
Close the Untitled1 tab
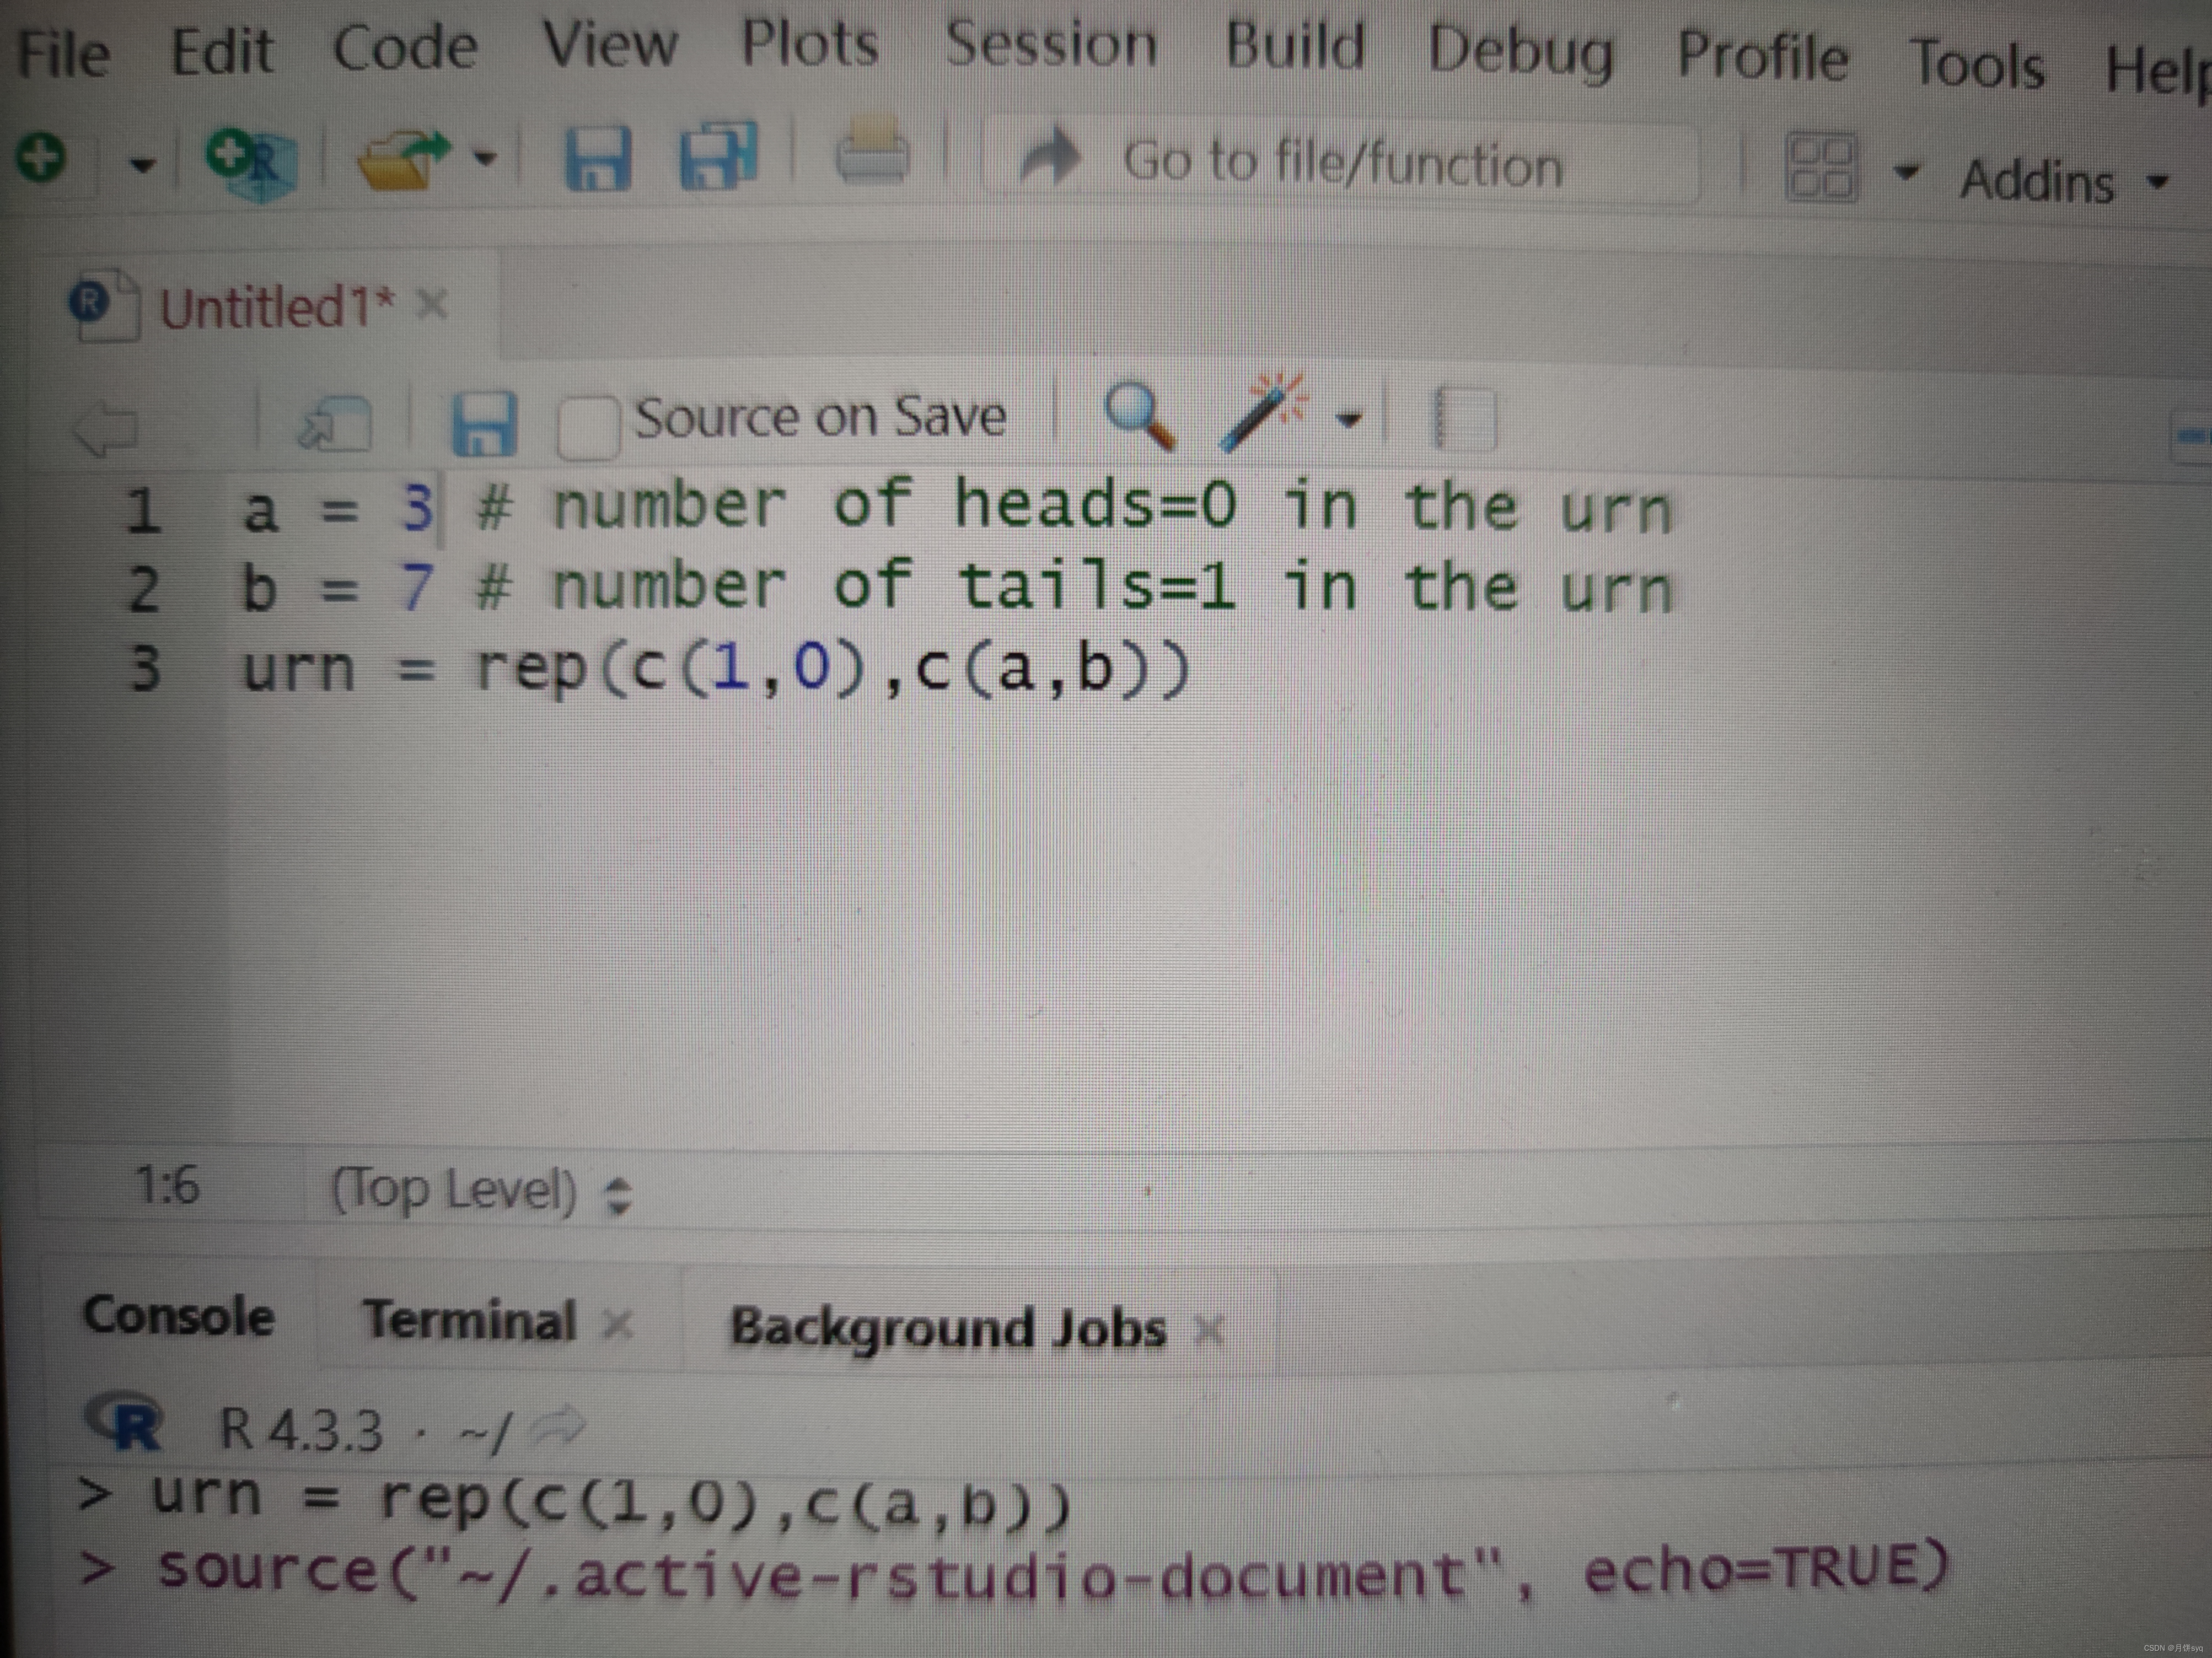(431, 303)
